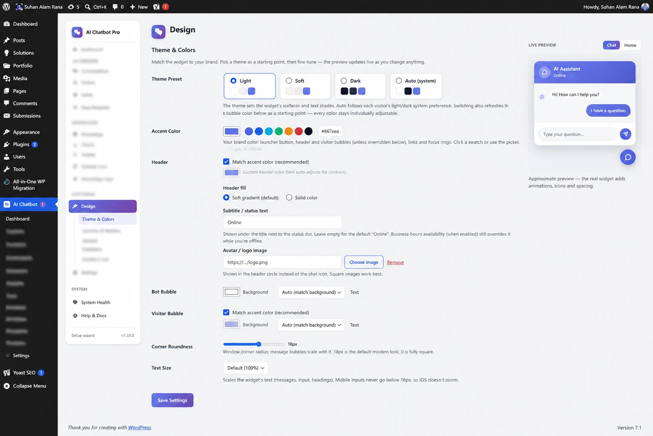The height and width of the screenshot is (436, 653).
Task: Open Bot Bubble text color dropdown
Action: [311, 292]
